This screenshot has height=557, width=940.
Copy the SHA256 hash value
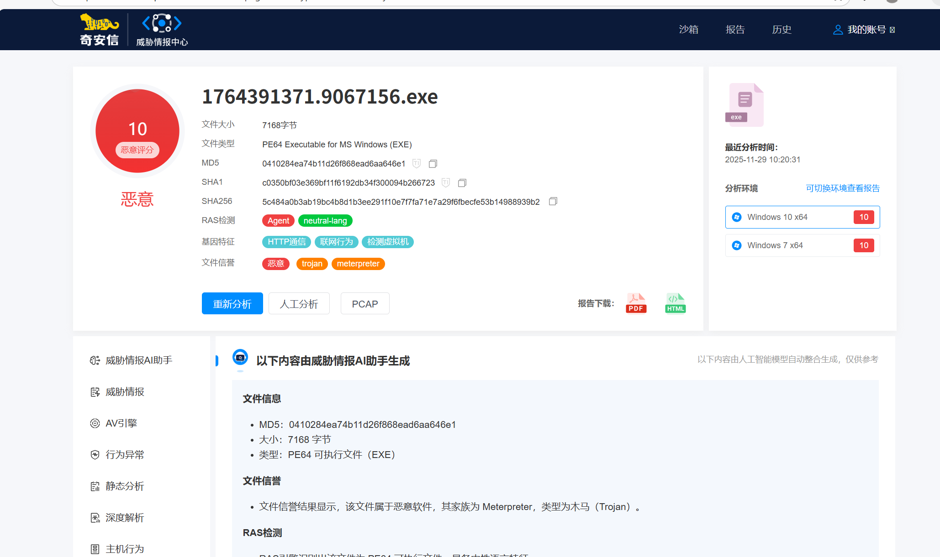point(553,201)
